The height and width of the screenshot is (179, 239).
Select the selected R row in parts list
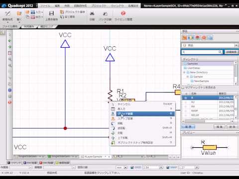point(208,98)
